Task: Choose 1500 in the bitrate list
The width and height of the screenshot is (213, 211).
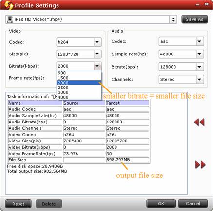Action: [79, 78]
